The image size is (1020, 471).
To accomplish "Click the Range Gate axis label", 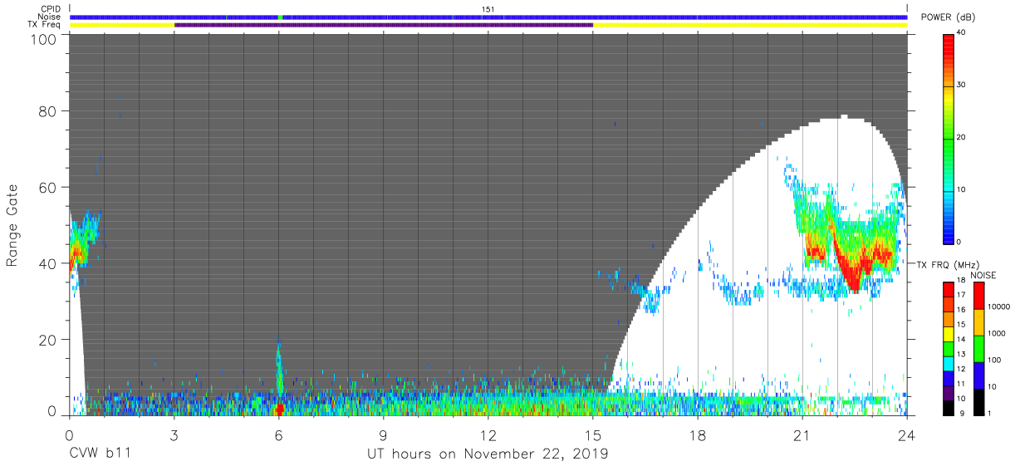I will (x=12, y=225).
